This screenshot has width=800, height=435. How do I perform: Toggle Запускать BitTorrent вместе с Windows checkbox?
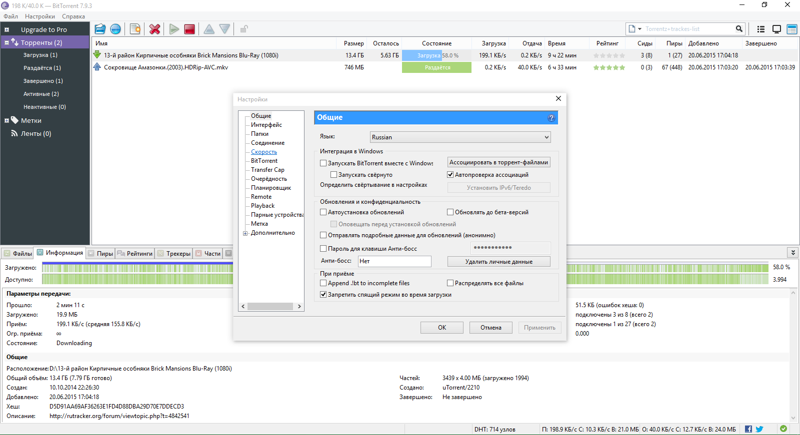click(x=323, y=163)
